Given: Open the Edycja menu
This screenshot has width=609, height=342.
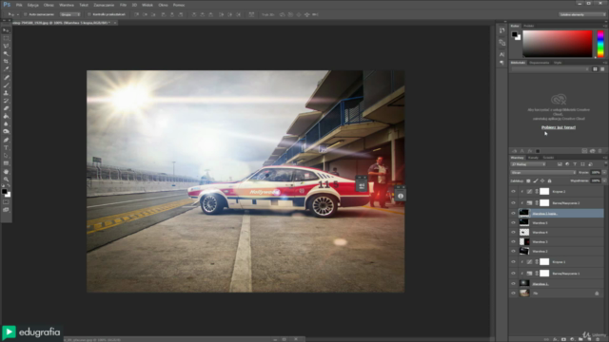Looking at the screenshot, I should (x=33, y=5).
